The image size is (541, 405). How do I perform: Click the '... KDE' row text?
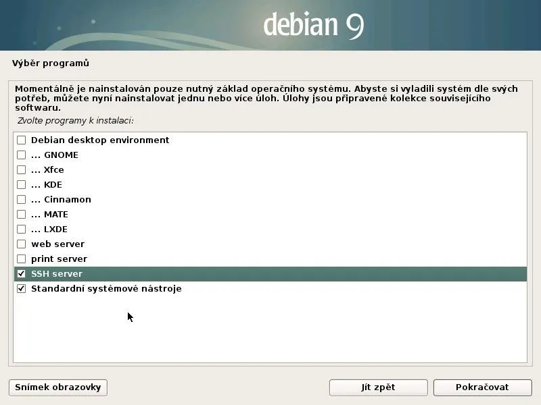pyautogui.click(x=47, y=184)
